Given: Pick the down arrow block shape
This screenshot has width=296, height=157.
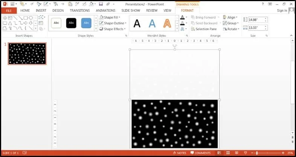Looking at the screenshot, I should click(31, 23).
